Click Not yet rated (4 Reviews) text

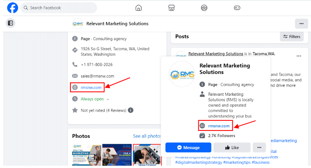click(103, 110)
